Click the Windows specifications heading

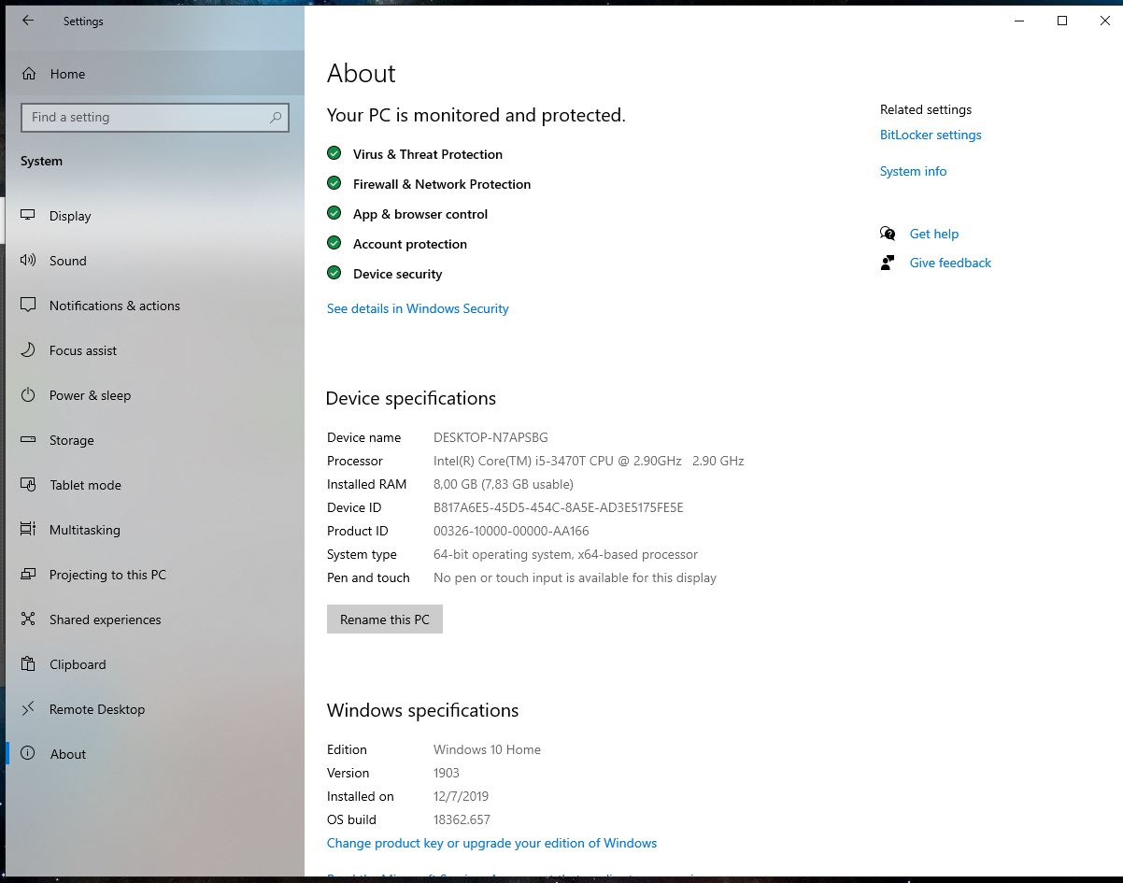(422, 710)
